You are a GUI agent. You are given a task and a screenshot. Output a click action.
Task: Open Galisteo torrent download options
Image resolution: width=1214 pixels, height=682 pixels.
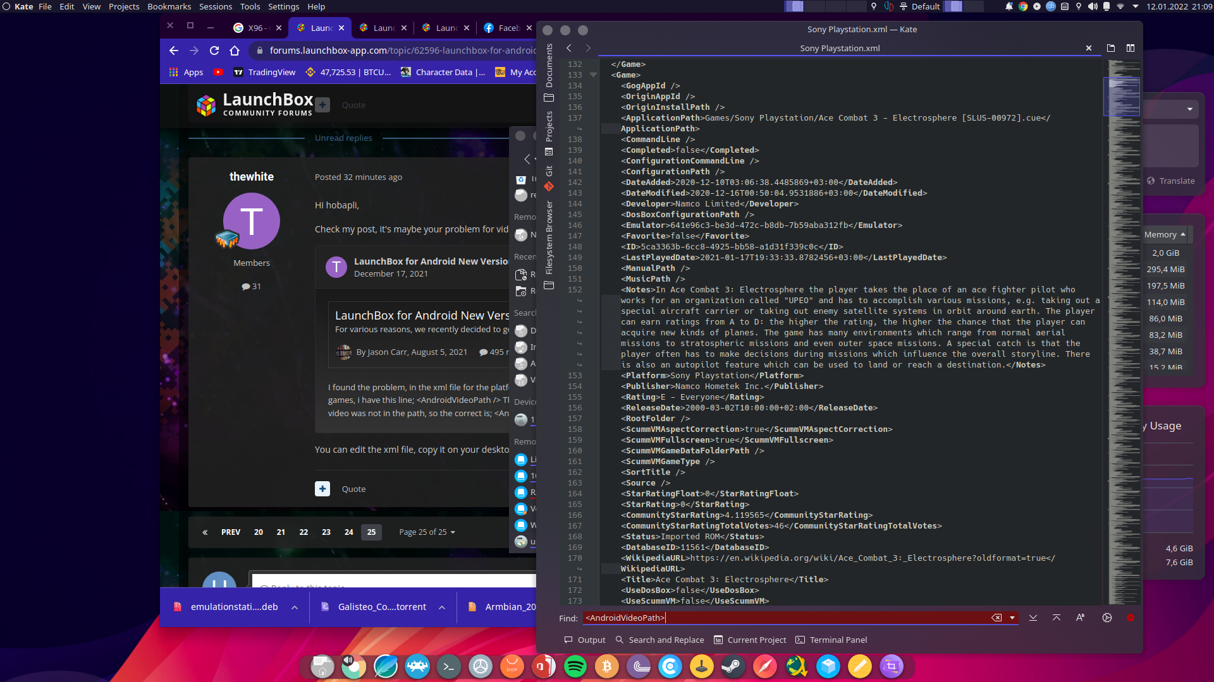tap(442, 607)
